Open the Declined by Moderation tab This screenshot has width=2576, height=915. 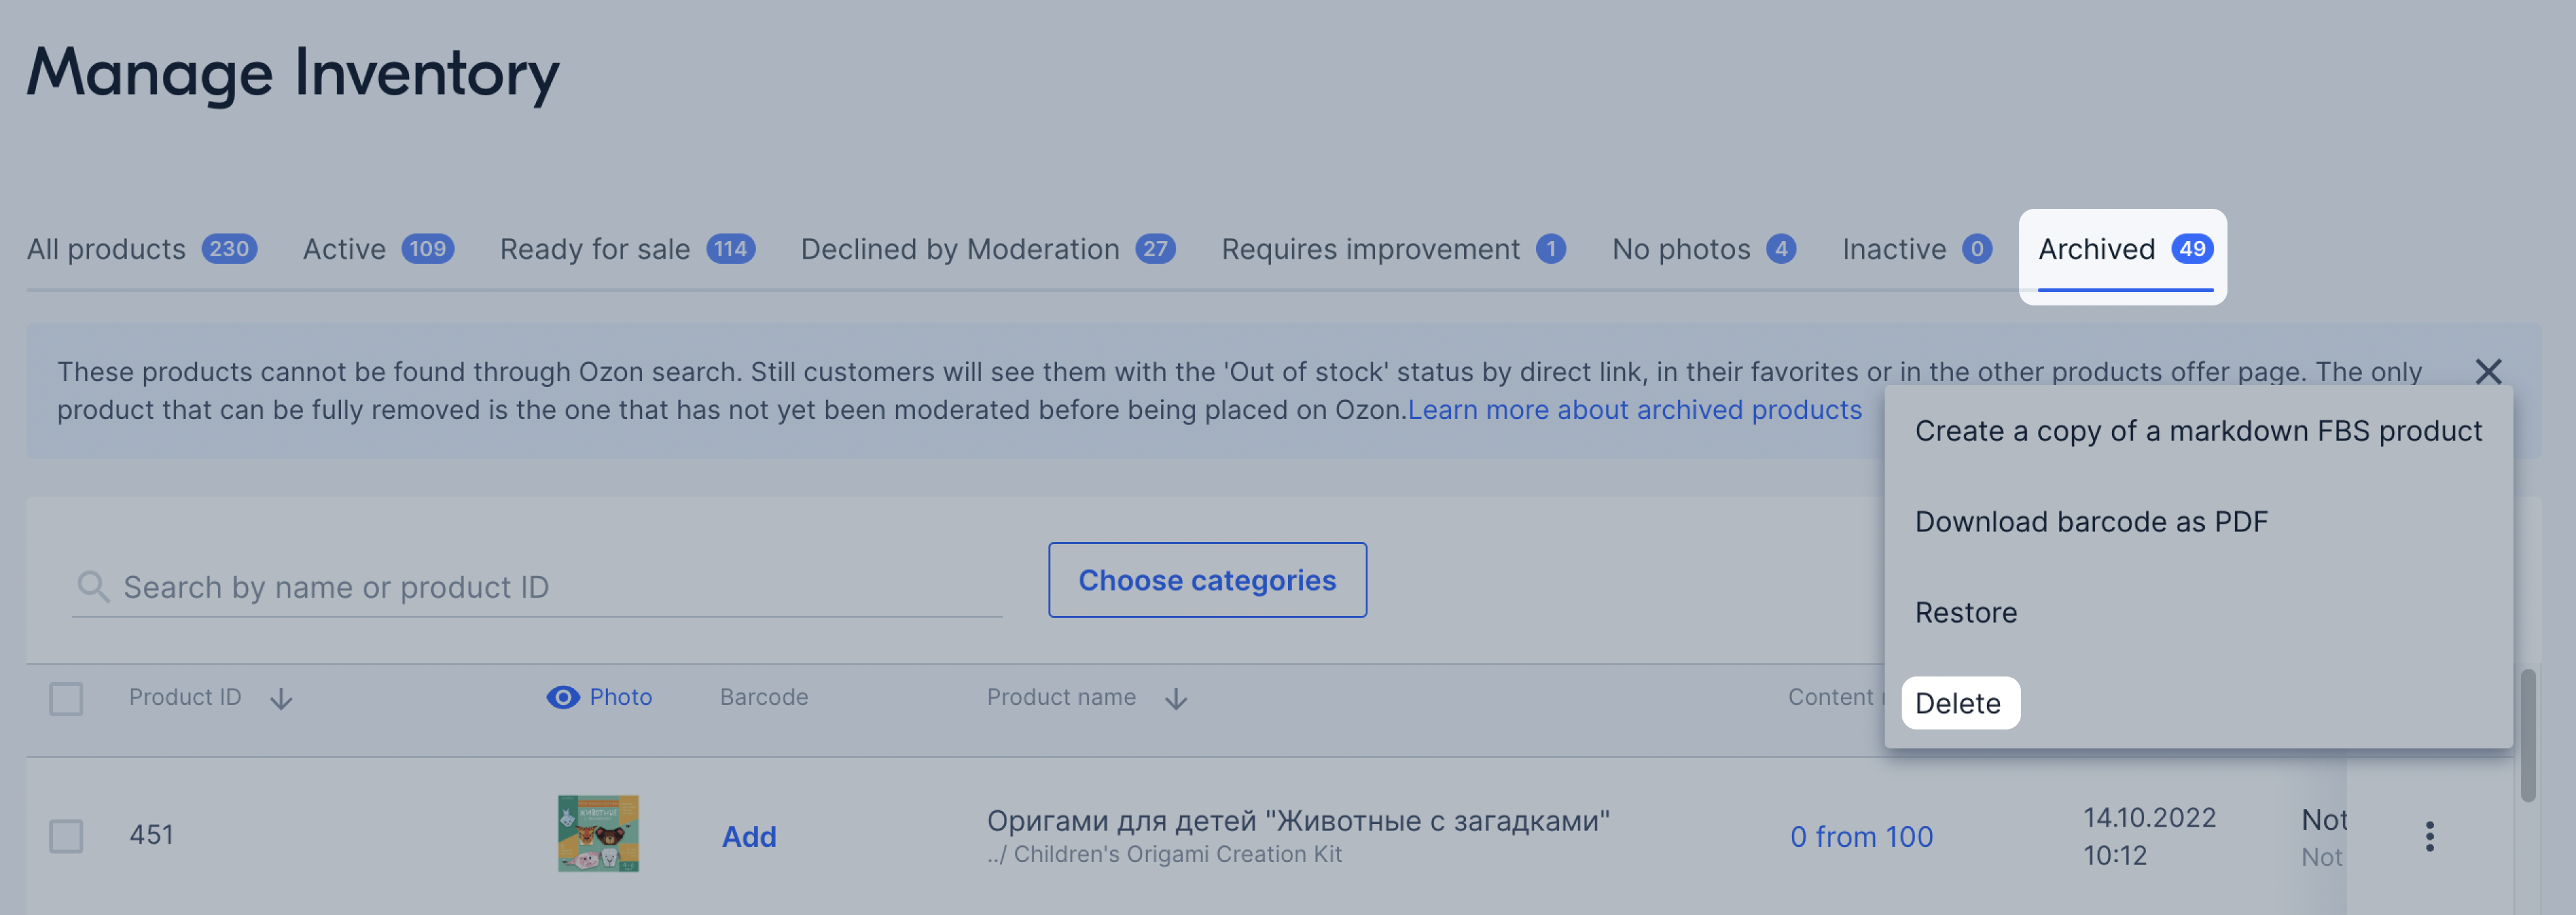point(959,249)
